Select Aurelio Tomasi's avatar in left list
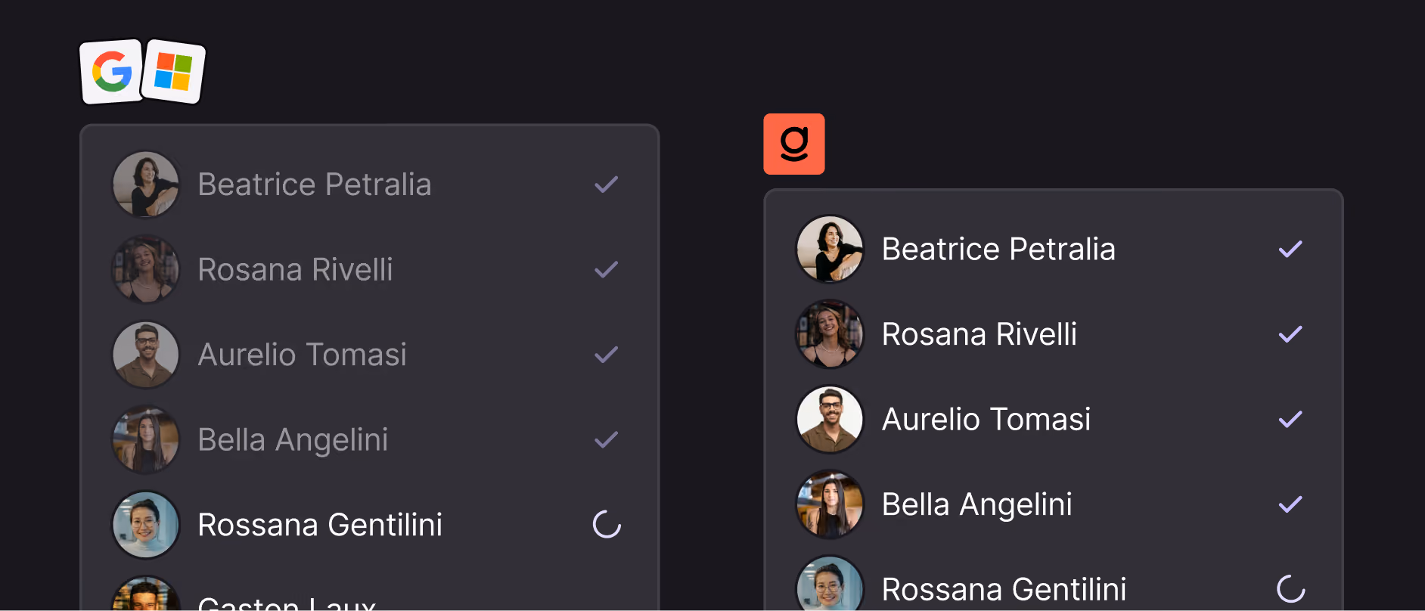This screenshot has height=611, width=1425. coord(146,354)
